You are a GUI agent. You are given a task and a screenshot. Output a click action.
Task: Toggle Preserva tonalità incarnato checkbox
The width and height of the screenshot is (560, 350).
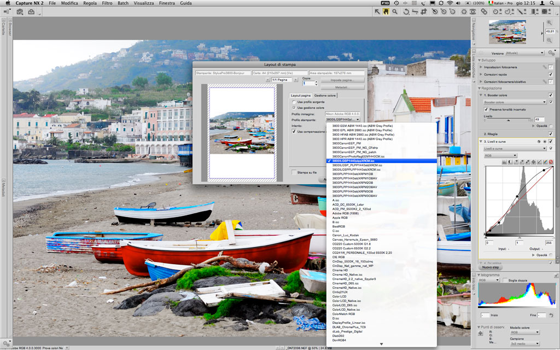486,109
